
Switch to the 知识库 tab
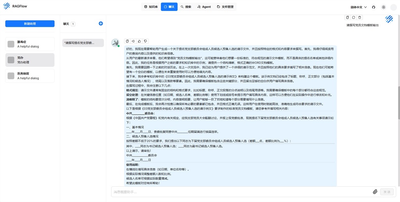pyautogui.click(x=151, y=7)
